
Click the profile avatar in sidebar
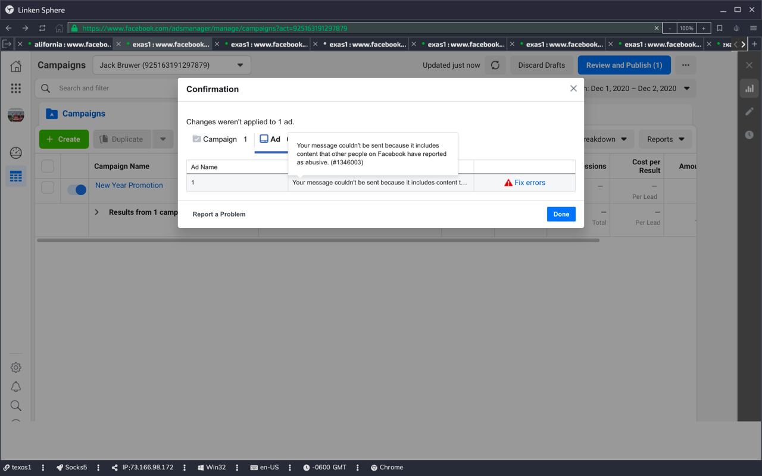16,115
